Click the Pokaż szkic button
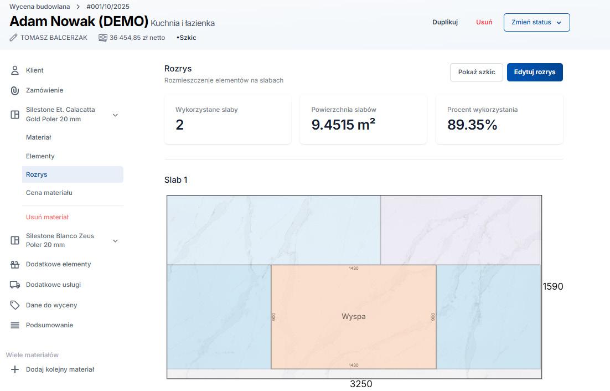Image resolution: width=610 pixels, height=391 pixels. (476, 73)
